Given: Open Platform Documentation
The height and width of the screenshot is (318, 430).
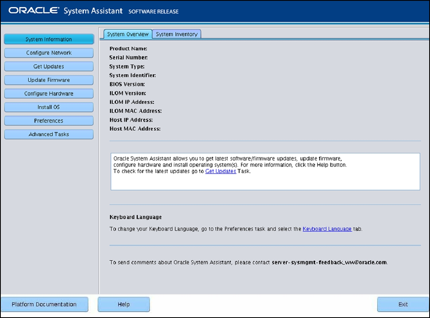Looking at the screenshot, I should [44, 304].
